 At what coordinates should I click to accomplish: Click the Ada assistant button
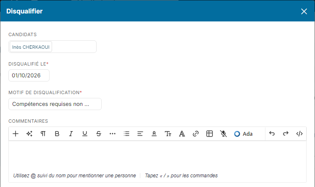243,134
